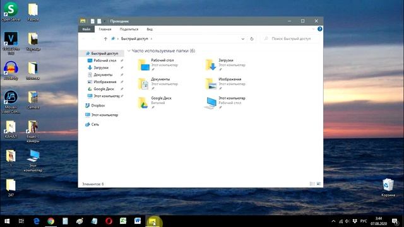Open Google Chrome from the taskbar

[x=50, y=221]
